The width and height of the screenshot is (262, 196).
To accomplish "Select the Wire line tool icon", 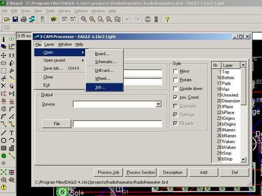I will pos(3,133).
